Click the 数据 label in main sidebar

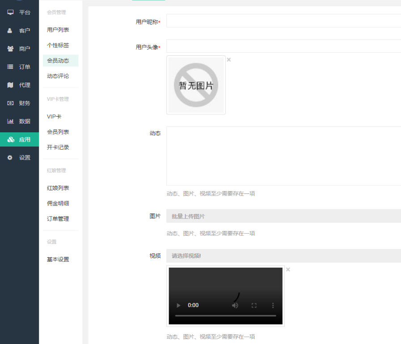click(x=25, y=121)
